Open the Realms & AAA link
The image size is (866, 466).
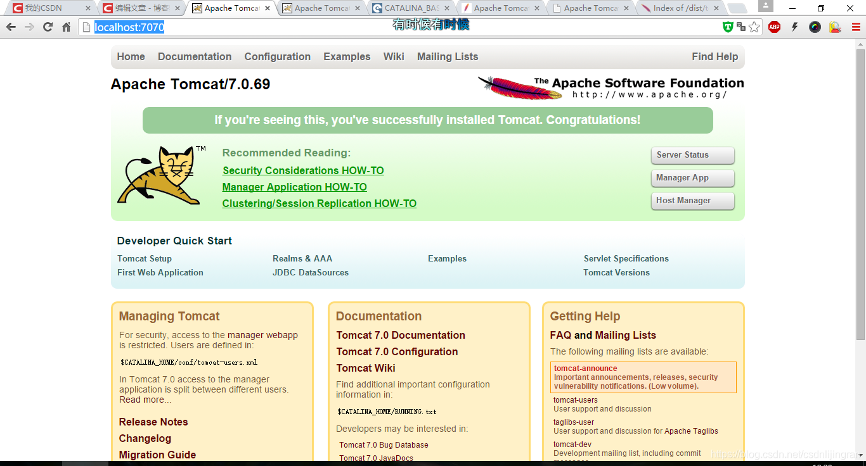(302, 258)
